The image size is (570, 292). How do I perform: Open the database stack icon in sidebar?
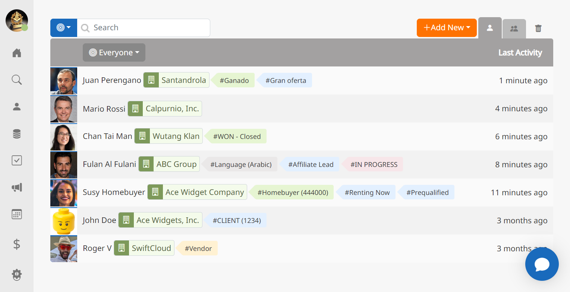coord(16,133)
